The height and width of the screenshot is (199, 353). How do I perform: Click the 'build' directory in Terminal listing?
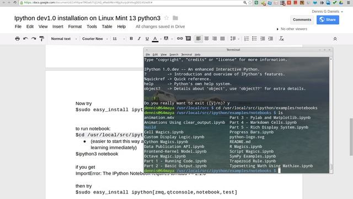point(150,127)
